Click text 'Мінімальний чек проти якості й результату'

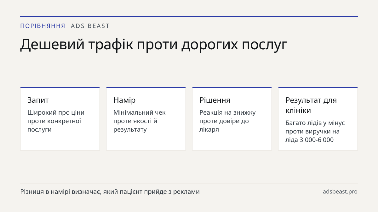point(140,121)
